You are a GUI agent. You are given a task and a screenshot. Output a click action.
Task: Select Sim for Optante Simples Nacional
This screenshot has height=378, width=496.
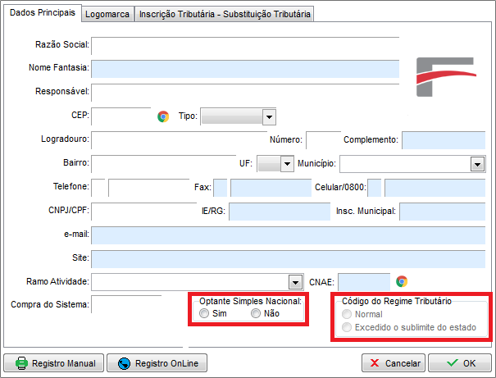(204, 314)
